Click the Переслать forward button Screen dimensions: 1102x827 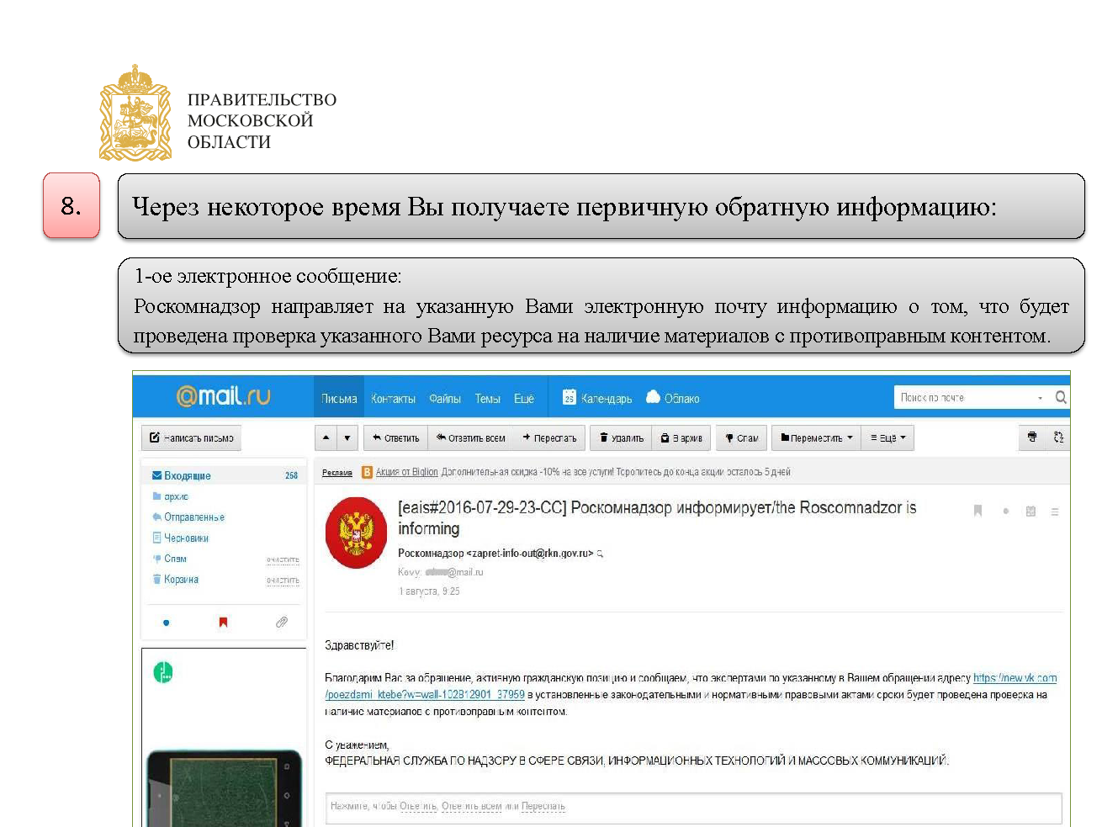[x=549, y=437]
